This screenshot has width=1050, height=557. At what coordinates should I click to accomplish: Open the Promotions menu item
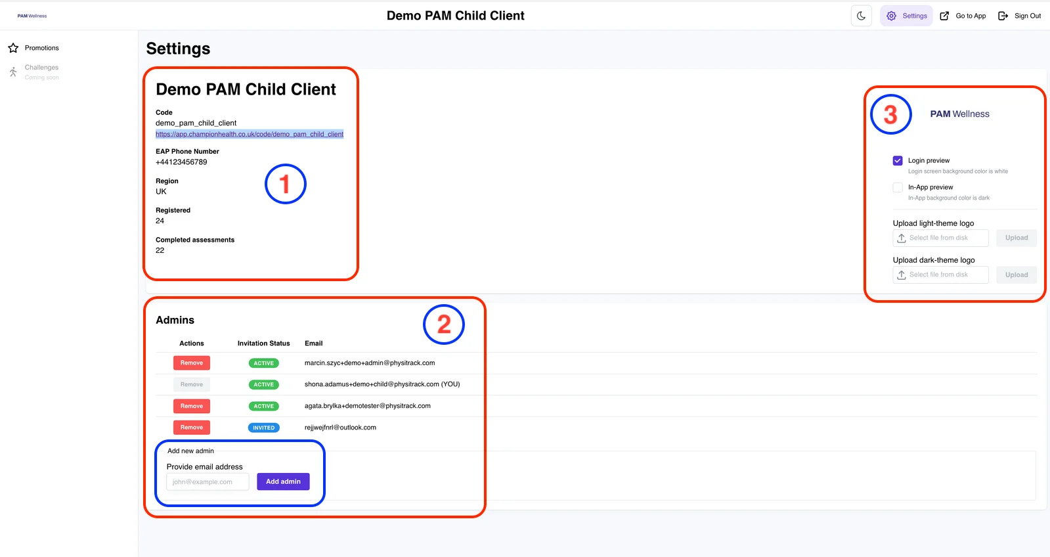click(41, 48)
